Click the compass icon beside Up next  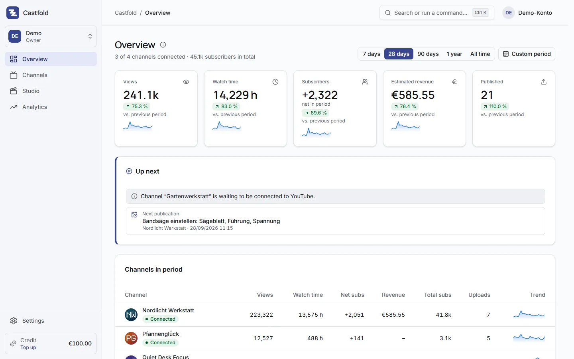coord(129,171)
